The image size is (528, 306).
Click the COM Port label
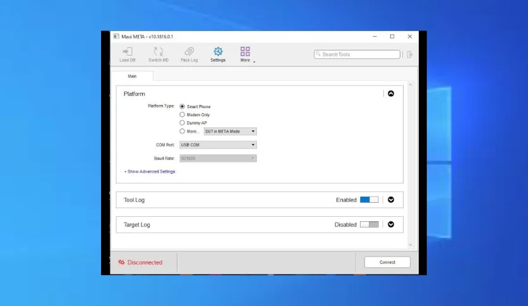pyautogui.click(x=165, y=145)
